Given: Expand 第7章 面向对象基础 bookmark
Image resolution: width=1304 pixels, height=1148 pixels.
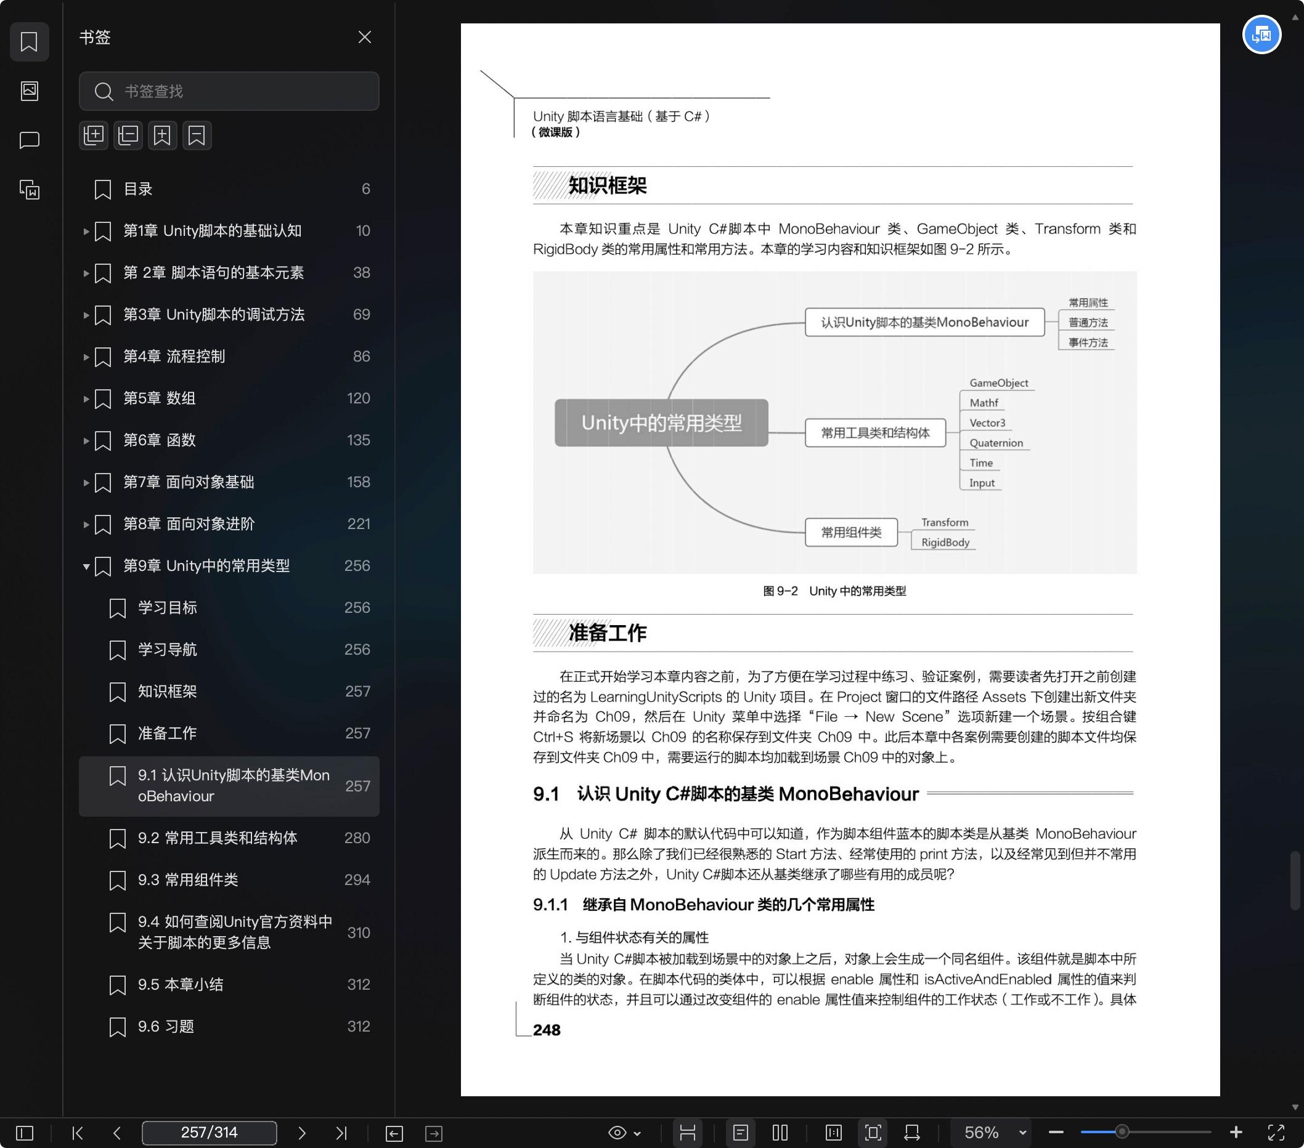Looking at the screenshot, I should 86,482.
